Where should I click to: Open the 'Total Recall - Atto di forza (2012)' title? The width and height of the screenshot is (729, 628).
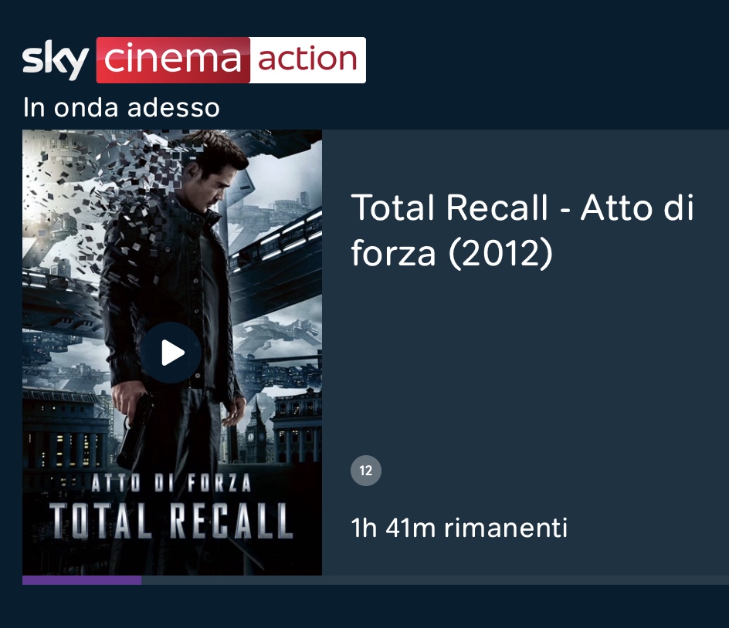point(522,231)
